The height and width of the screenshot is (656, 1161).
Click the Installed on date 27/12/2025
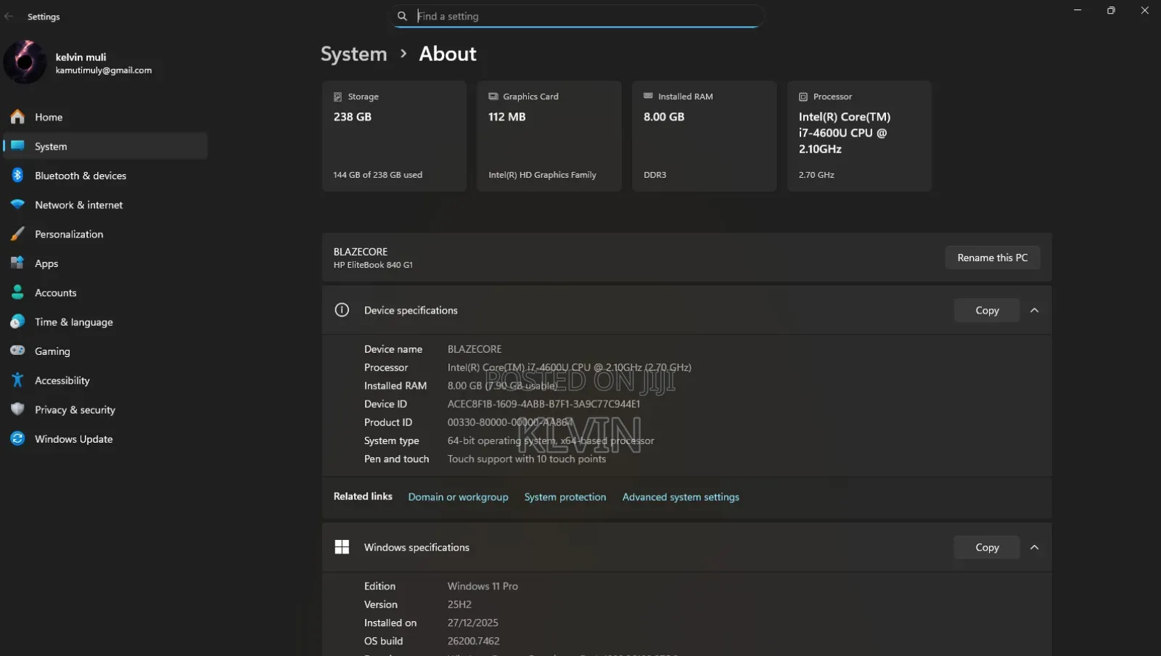click(473, 623)
